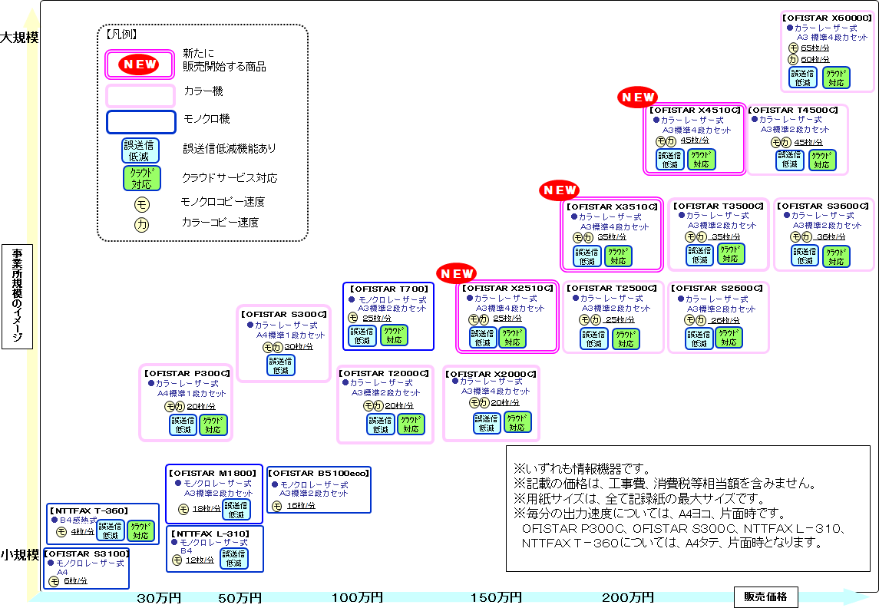
Task: Click 誤送信低減 badge on NTTFAX L-310
Action: click(234, 558)
